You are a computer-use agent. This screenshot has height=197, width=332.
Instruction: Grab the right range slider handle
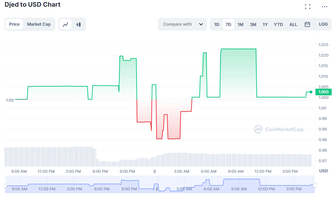point(315,184)
